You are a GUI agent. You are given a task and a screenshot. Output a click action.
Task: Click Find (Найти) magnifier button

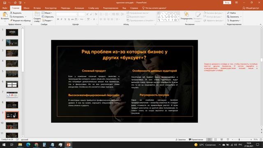coord(231,13)
